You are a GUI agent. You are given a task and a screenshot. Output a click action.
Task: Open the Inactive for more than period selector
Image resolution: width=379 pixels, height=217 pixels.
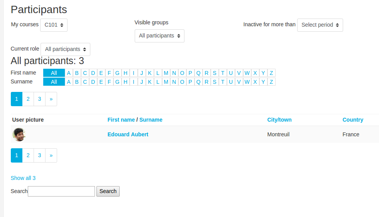pos(320,25)
